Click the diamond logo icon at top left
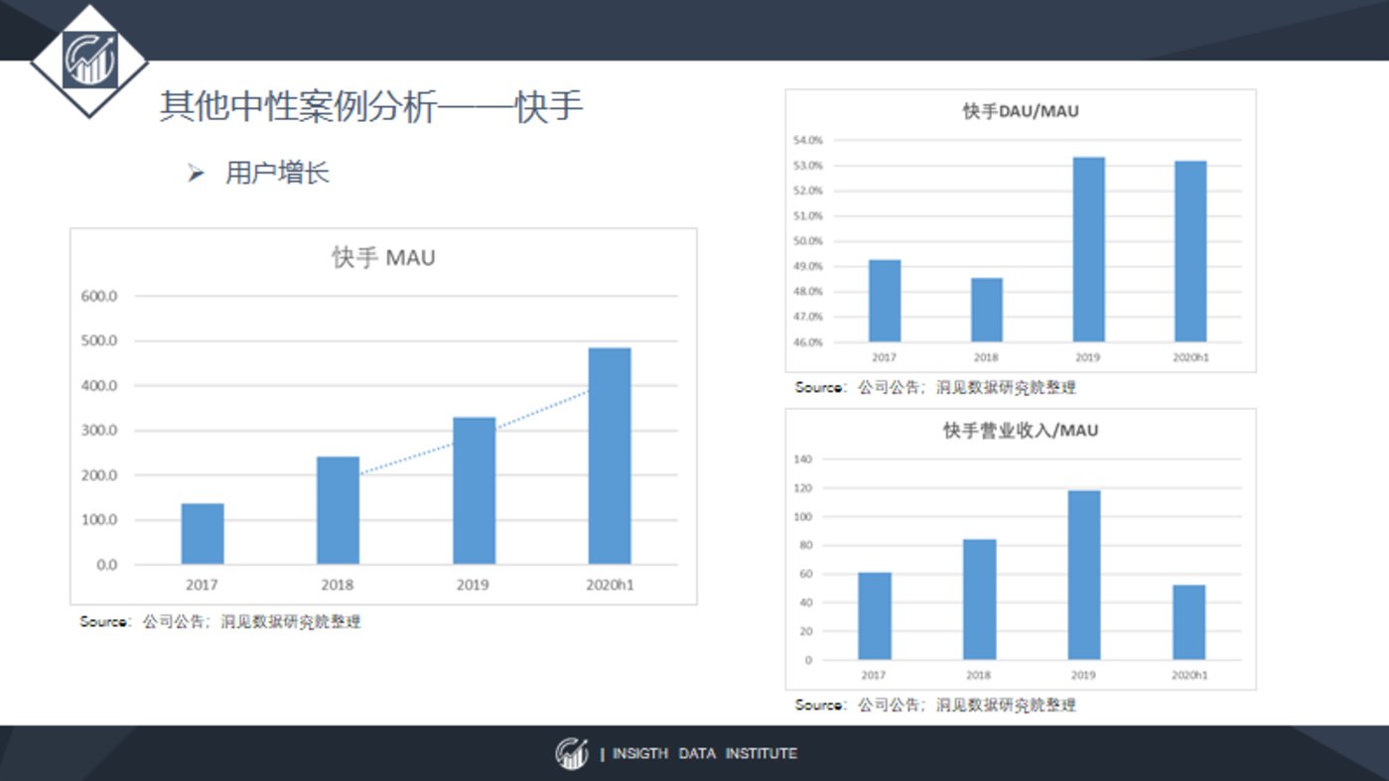This screenshot has height=781, width=1389. coord(89,60)
